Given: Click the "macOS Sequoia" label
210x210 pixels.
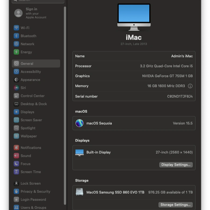Looking at the screenshot, I should (x=99, y=123).
